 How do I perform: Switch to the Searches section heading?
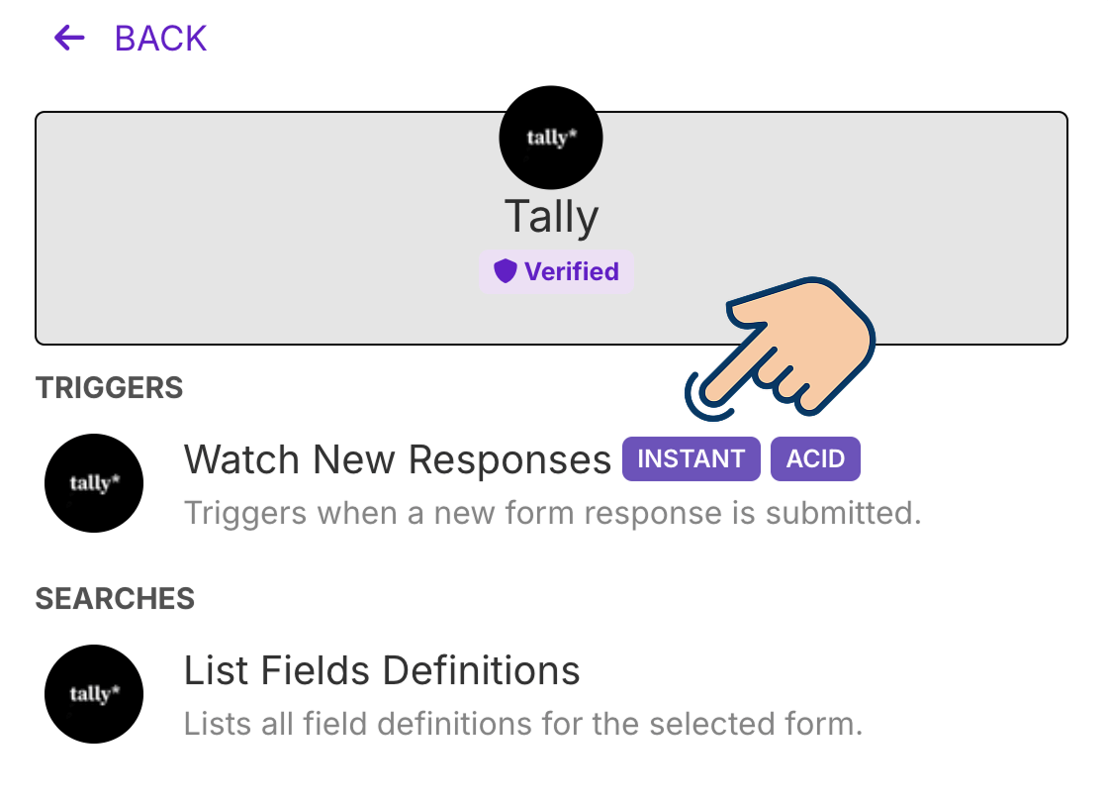pyautogui.click(x=114, y=598)
